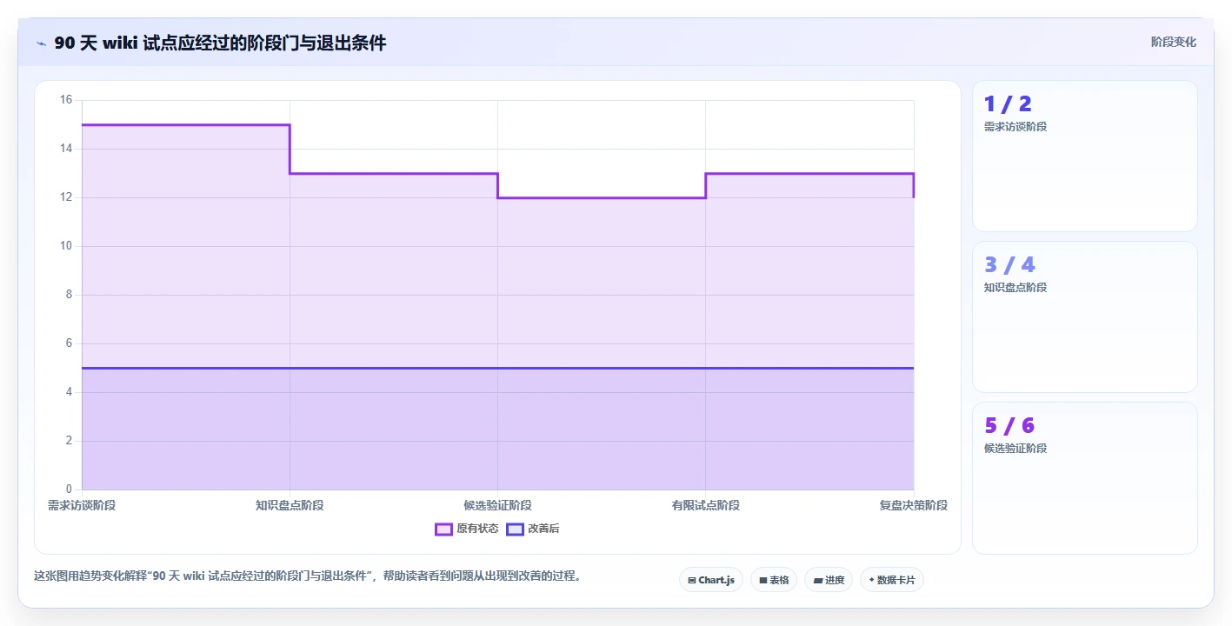Open the 3 / 4 知识盘点阶段 card
Image resolution: width=1232 pixels, height=626 pixels.
click(x=1085, y=317)
